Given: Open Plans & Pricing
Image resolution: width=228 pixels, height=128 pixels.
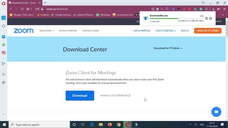Looking at the screenshot, I should click(x=68, y=31).
